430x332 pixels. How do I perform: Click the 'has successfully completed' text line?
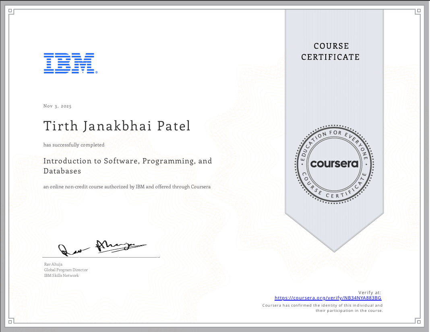click(x=74, y=144)
